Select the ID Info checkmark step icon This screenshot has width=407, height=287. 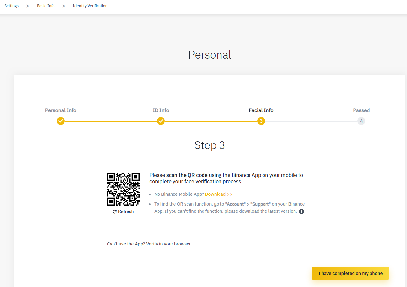click(x=161, y=121)
